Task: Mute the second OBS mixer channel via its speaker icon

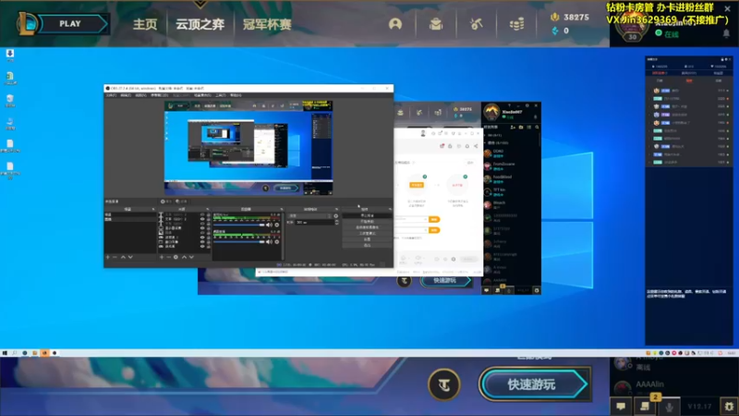Action: (269, 241)
